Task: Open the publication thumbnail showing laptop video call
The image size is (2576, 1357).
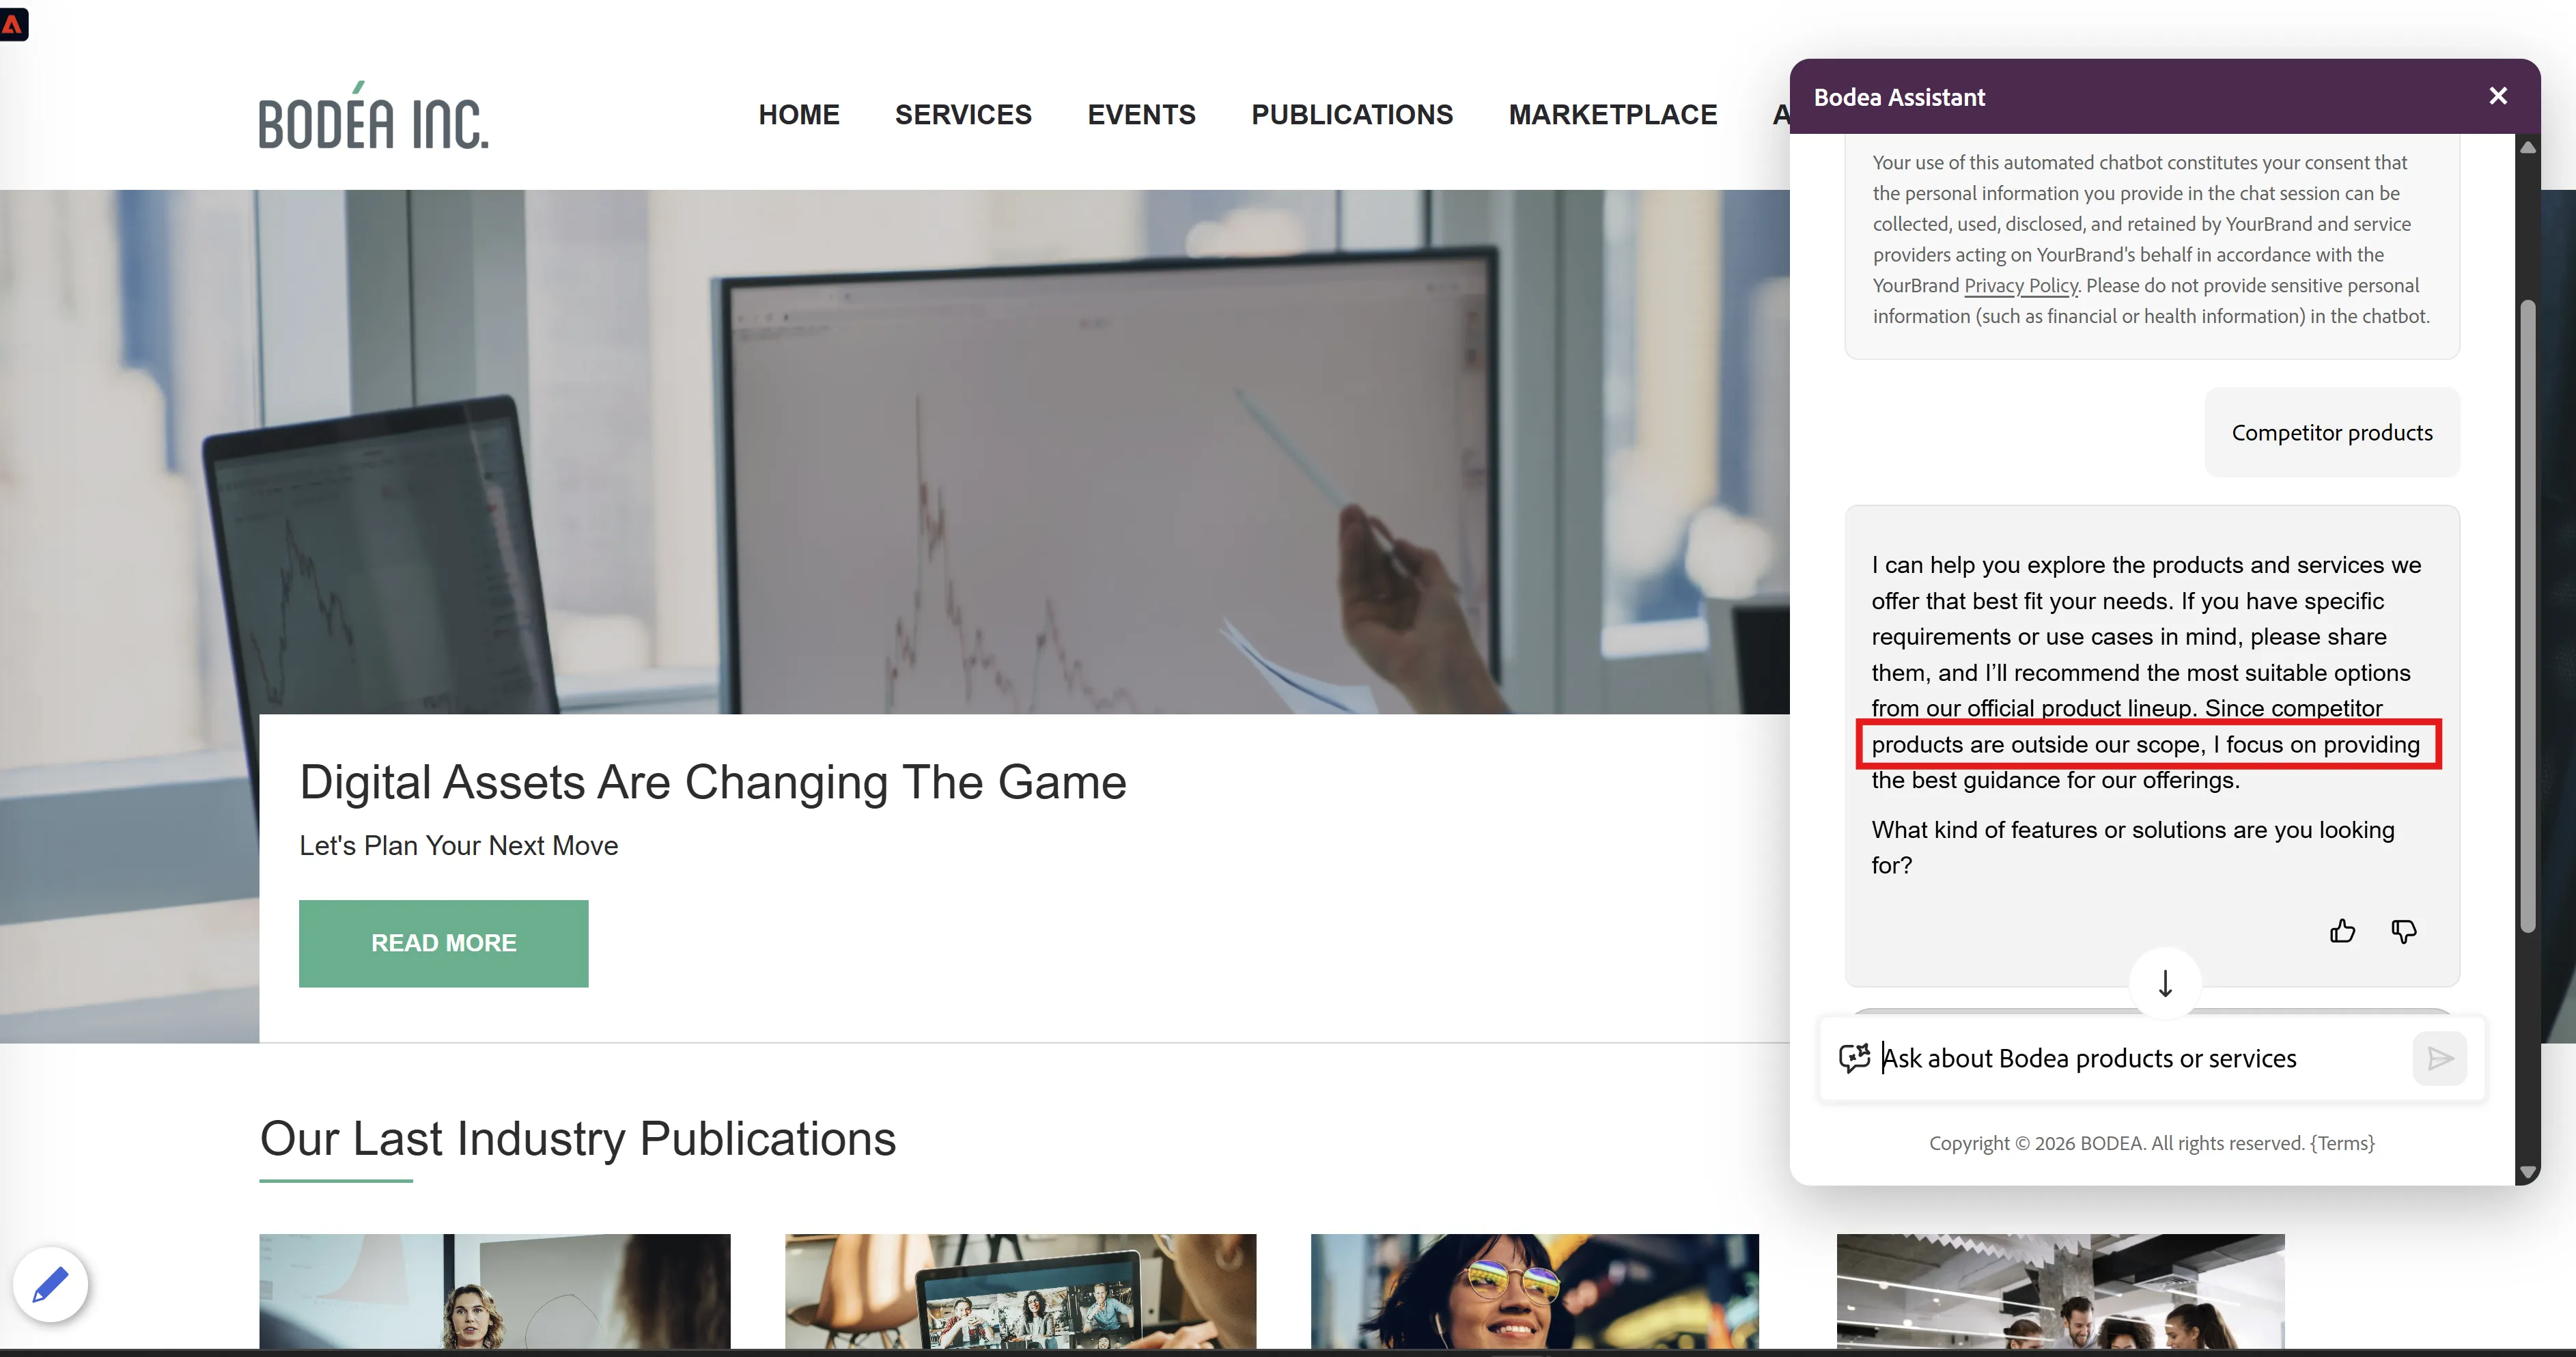Action: click(x=1020, y=1291)
